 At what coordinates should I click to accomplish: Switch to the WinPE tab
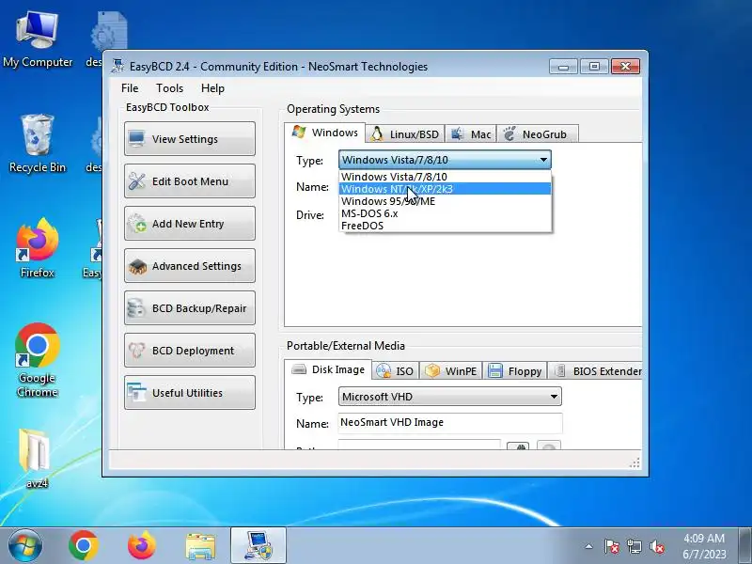coord(451,370)
